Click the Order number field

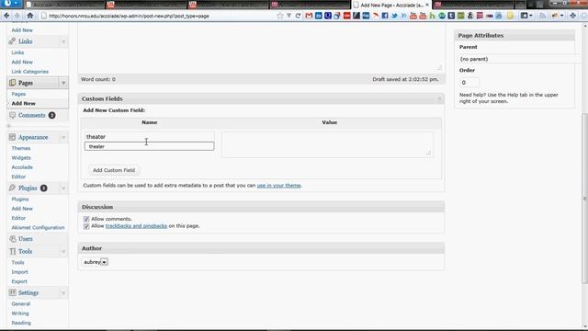click(469, 83)
